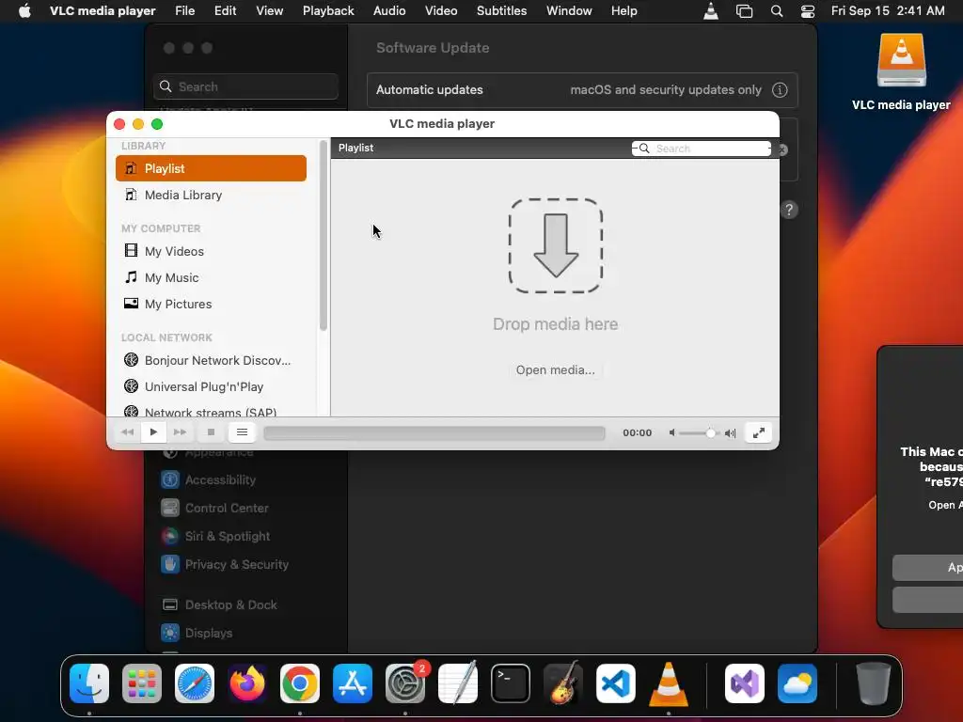Image resolution: width=963 pixels, height=722 pixels.
Task: Open GarageBand from the Dock
Action: click(x=563, y=683)
